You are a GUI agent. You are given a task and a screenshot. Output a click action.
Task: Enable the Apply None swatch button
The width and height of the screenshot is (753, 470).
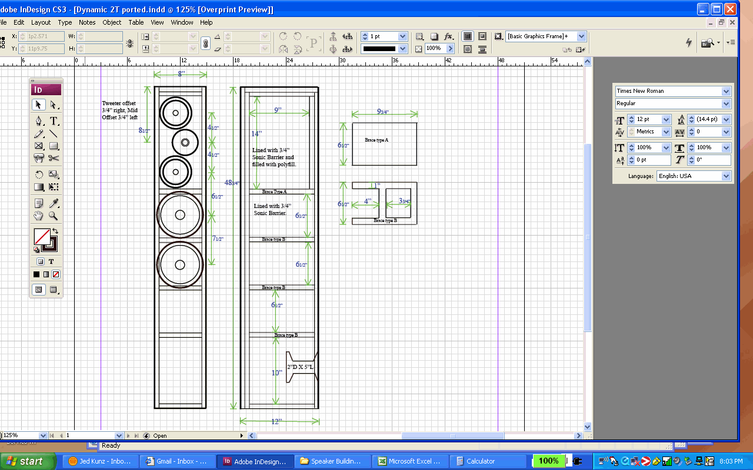(x=56, y=274)
